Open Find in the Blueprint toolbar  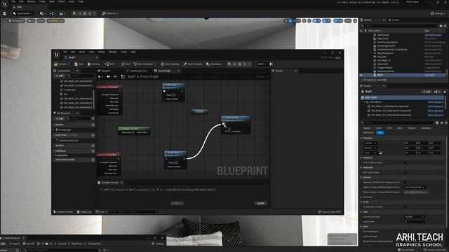126,64
